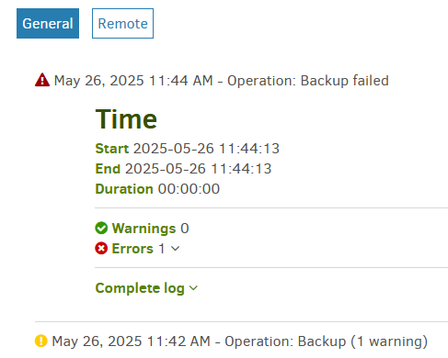Click the red warning triangle icon
This screenshot has width=448, height=358.
point(42,80)
